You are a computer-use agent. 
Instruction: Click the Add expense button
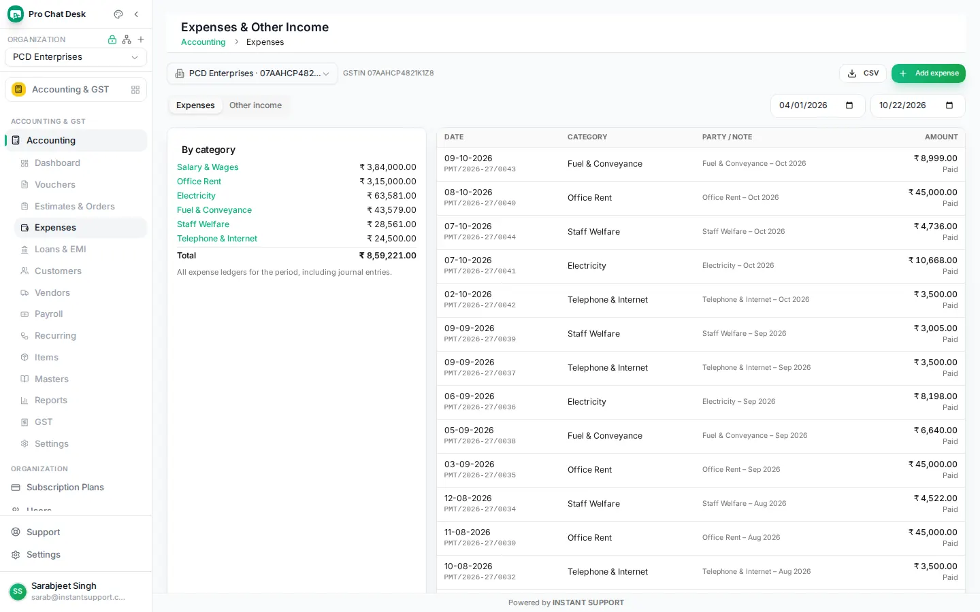(928, 73)
